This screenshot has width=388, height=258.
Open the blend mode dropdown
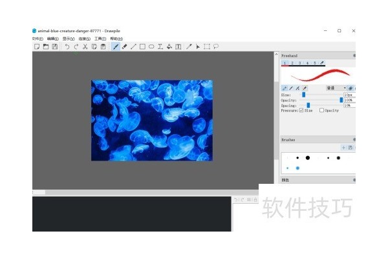pos(336,88)
